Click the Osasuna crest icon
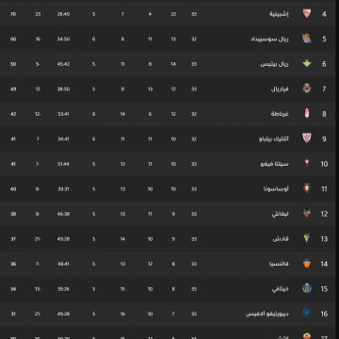The height and width of the screenshot is (339, 339). 307,188
